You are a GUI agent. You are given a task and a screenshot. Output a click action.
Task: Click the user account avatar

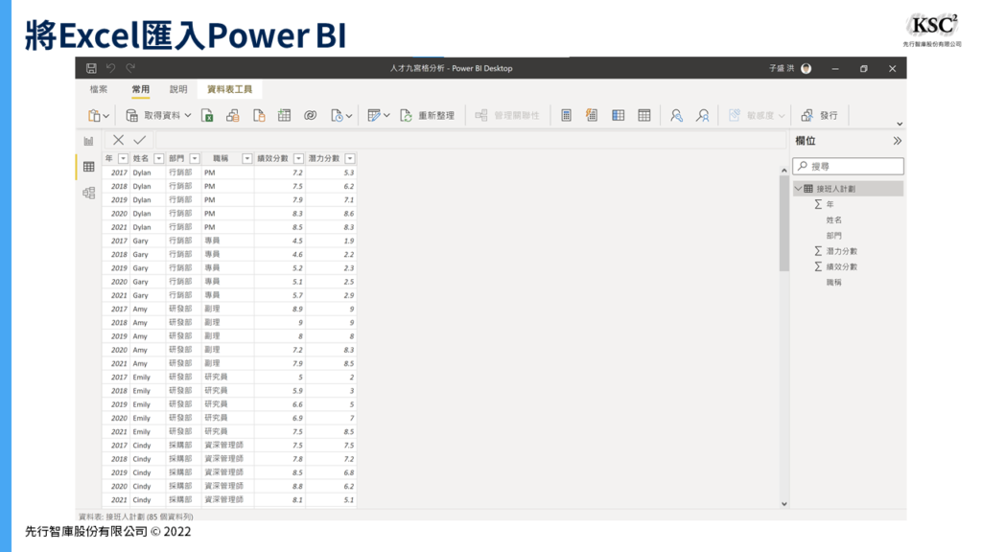pos(806,68)
